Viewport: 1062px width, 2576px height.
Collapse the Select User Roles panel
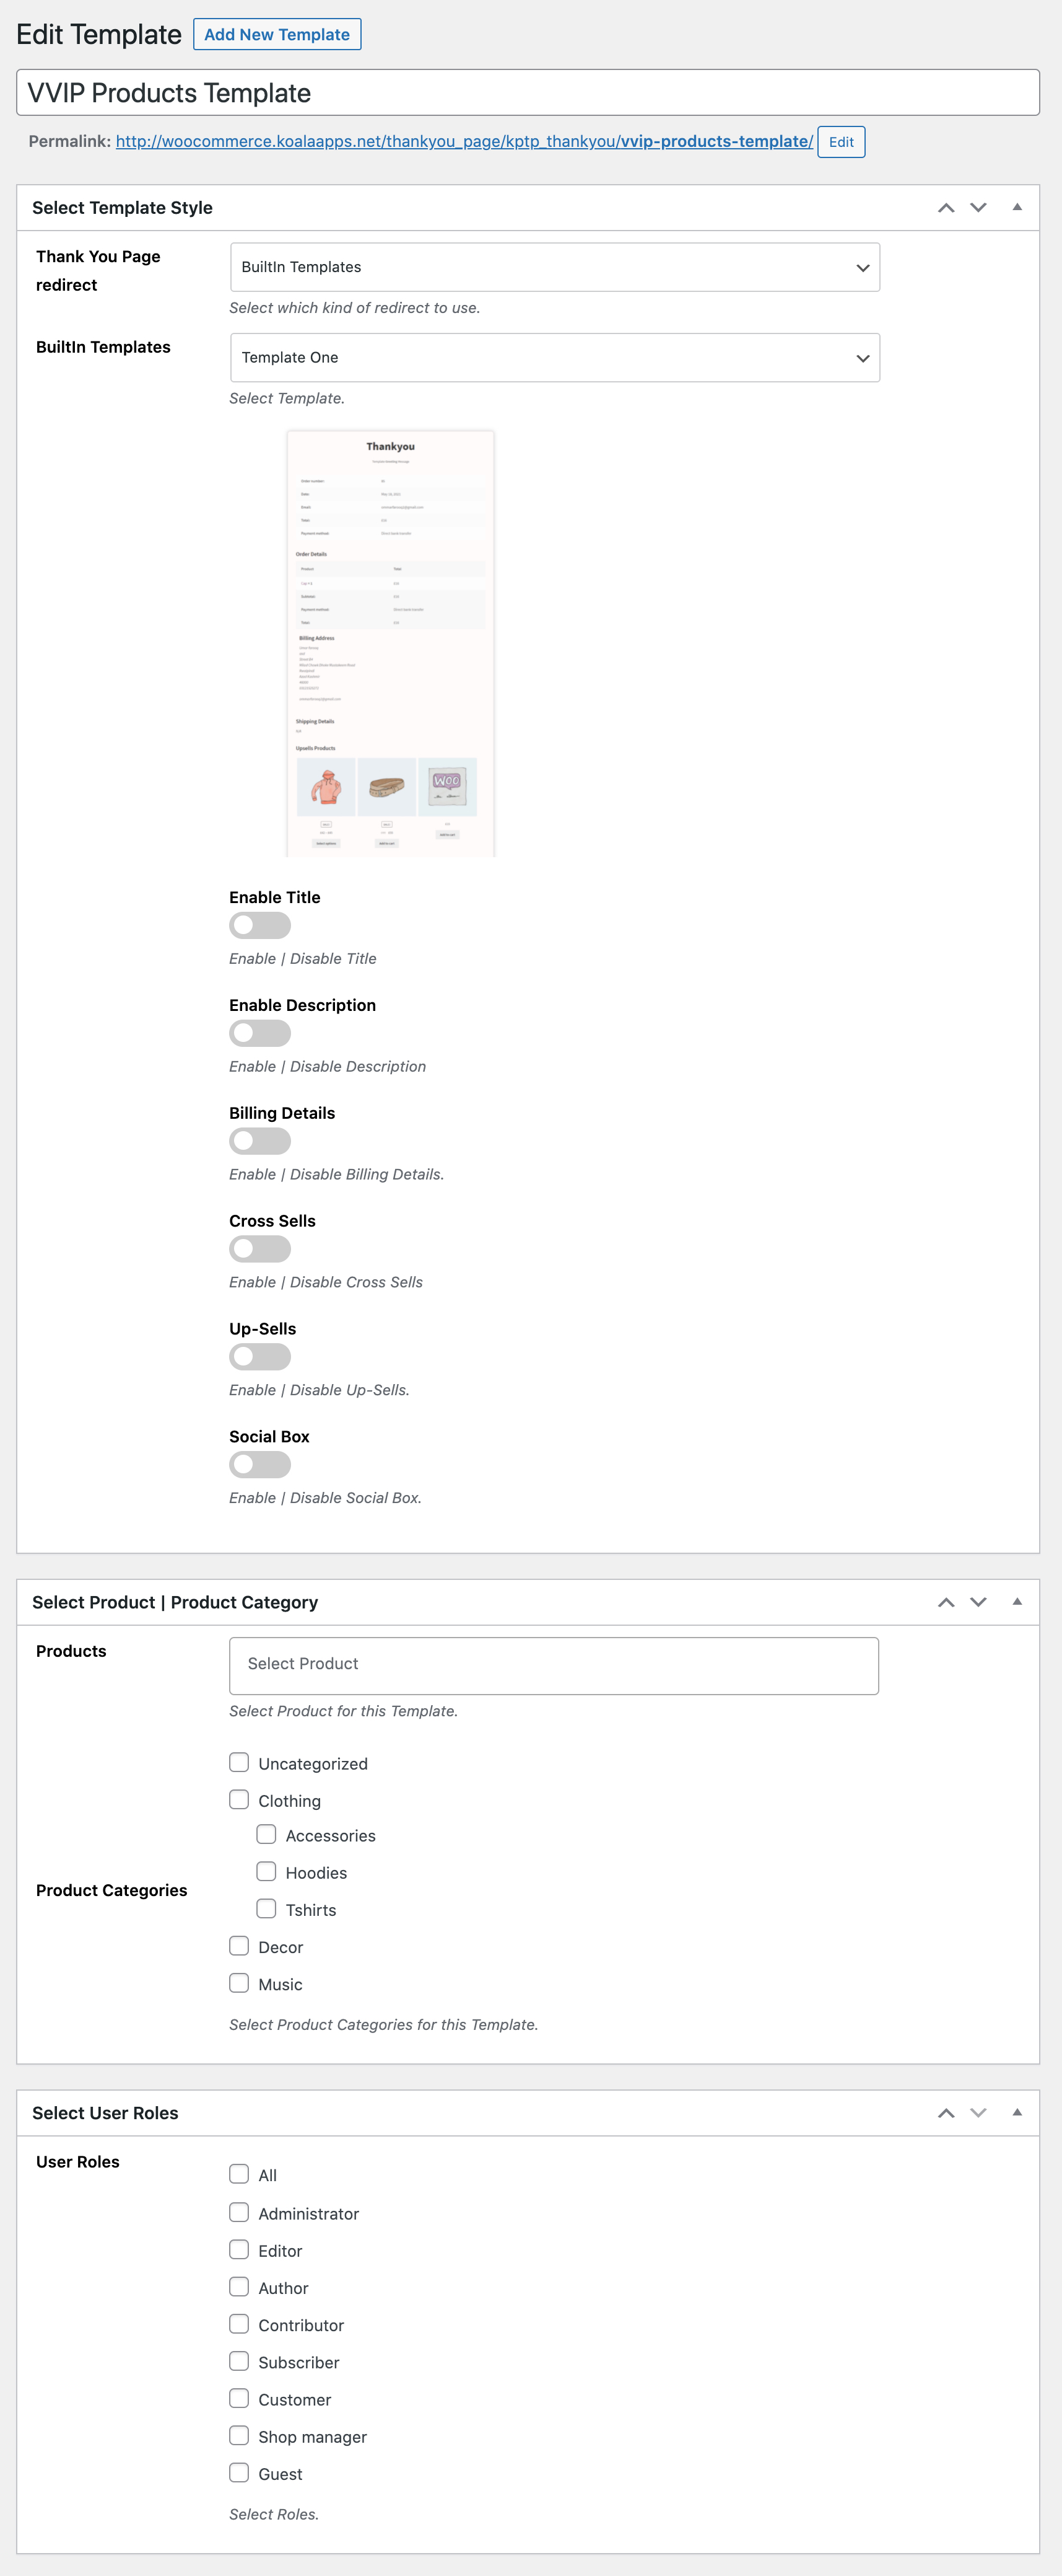[1016, 2113]
